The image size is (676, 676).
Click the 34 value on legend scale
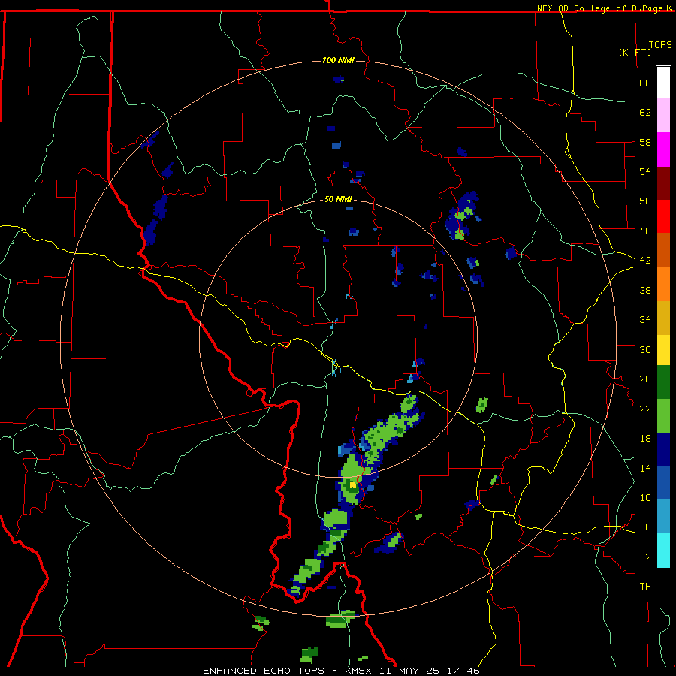(645, 320)
